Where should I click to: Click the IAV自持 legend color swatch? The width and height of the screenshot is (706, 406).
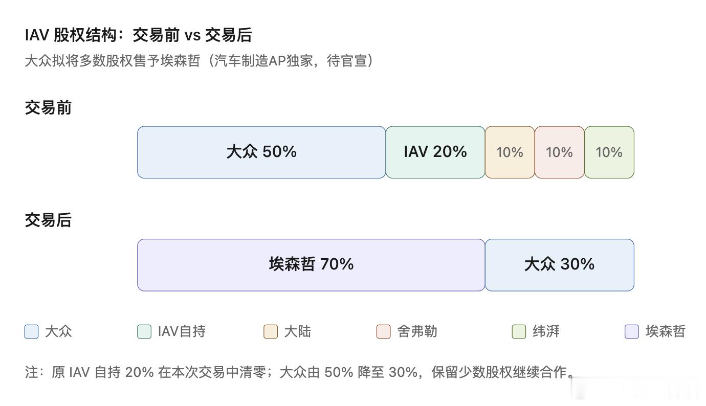pos(144,331)
